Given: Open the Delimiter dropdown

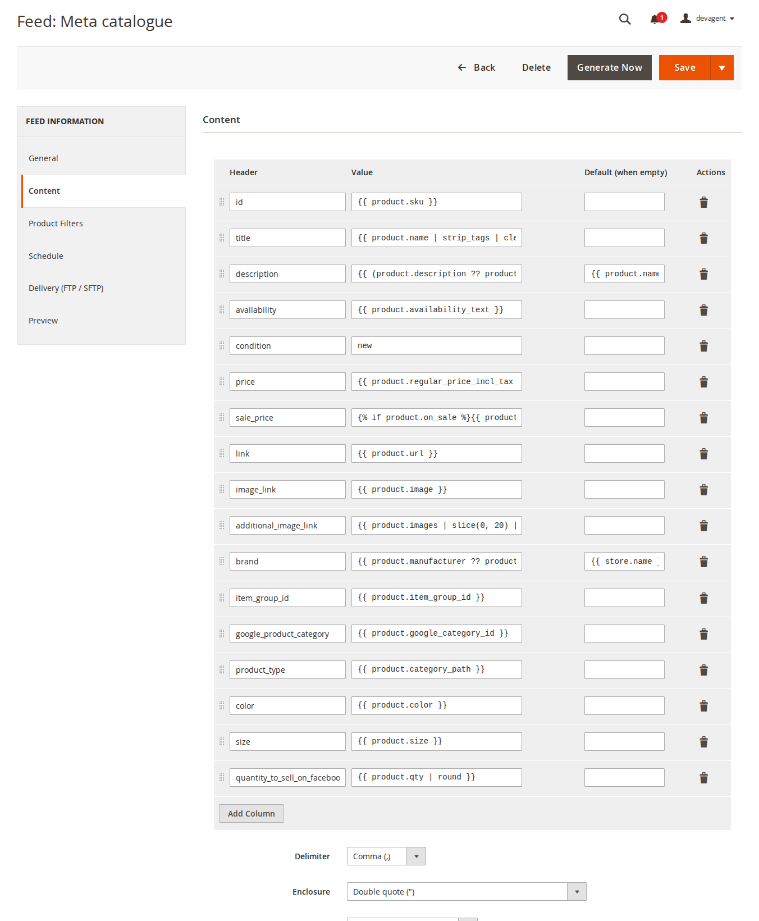Looking at the screenshot, I should pyautogui.click(x=386, y=856).
